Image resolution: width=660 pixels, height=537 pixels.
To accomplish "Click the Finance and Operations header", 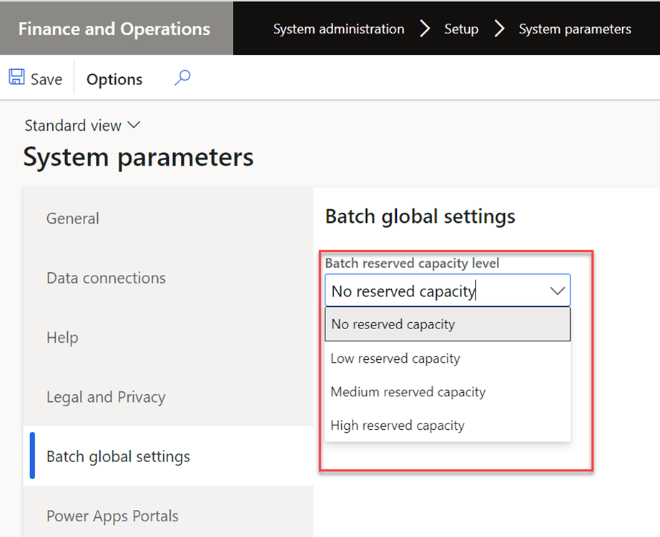I will (x=114, y=29).
